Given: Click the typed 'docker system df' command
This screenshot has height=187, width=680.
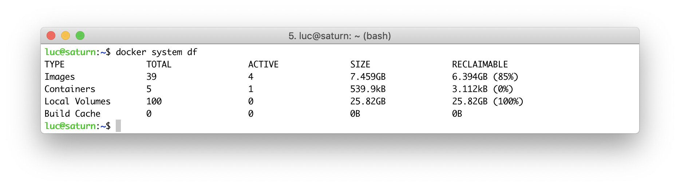Looking at the screenshot, I should click(x=156, y=52).
